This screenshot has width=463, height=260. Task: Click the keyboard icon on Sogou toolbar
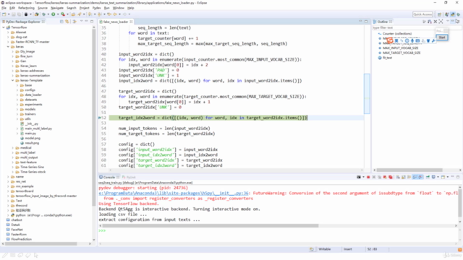pyautogui.click(x=417, y=40)
